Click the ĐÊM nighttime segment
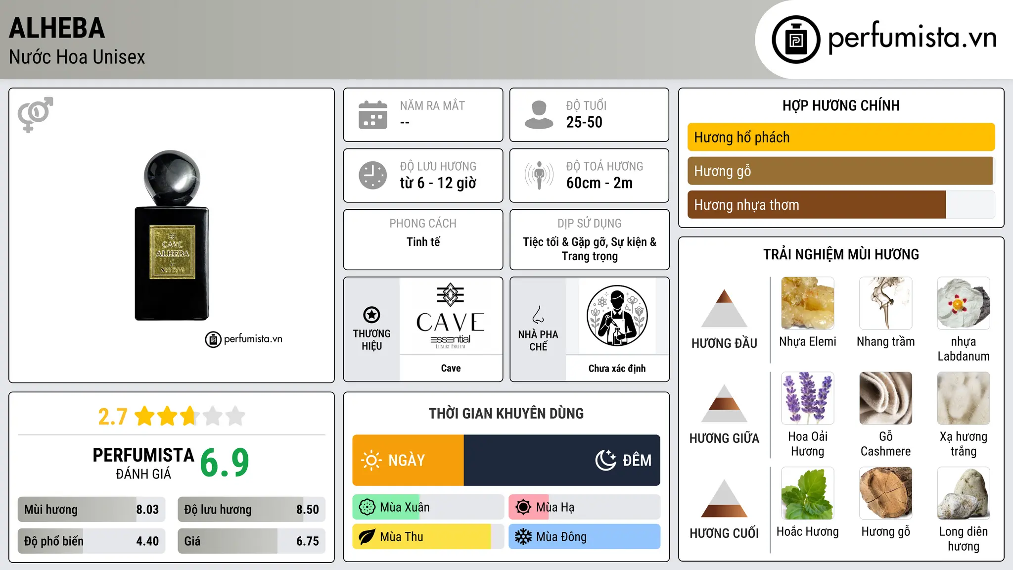Viewport: 1013px width, 570px height. [562, 460]
